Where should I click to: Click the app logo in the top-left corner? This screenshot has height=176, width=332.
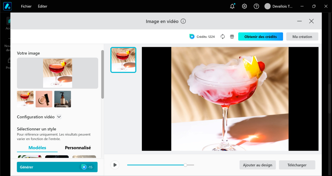point(8,6)
